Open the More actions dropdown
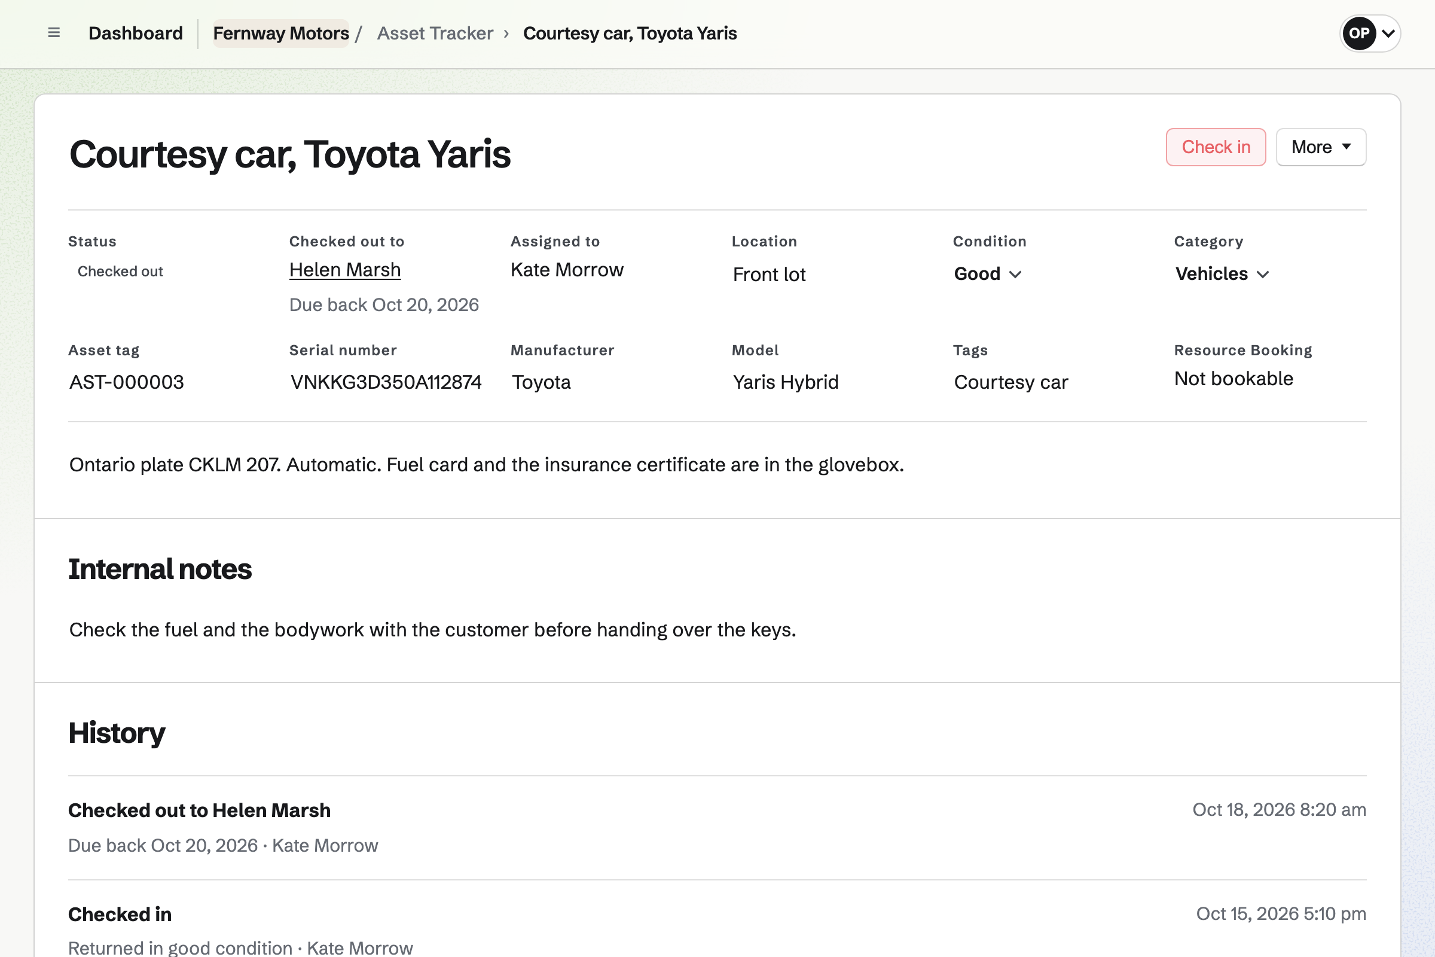This screenshot has width=1435, height=957. [1321, 147]
